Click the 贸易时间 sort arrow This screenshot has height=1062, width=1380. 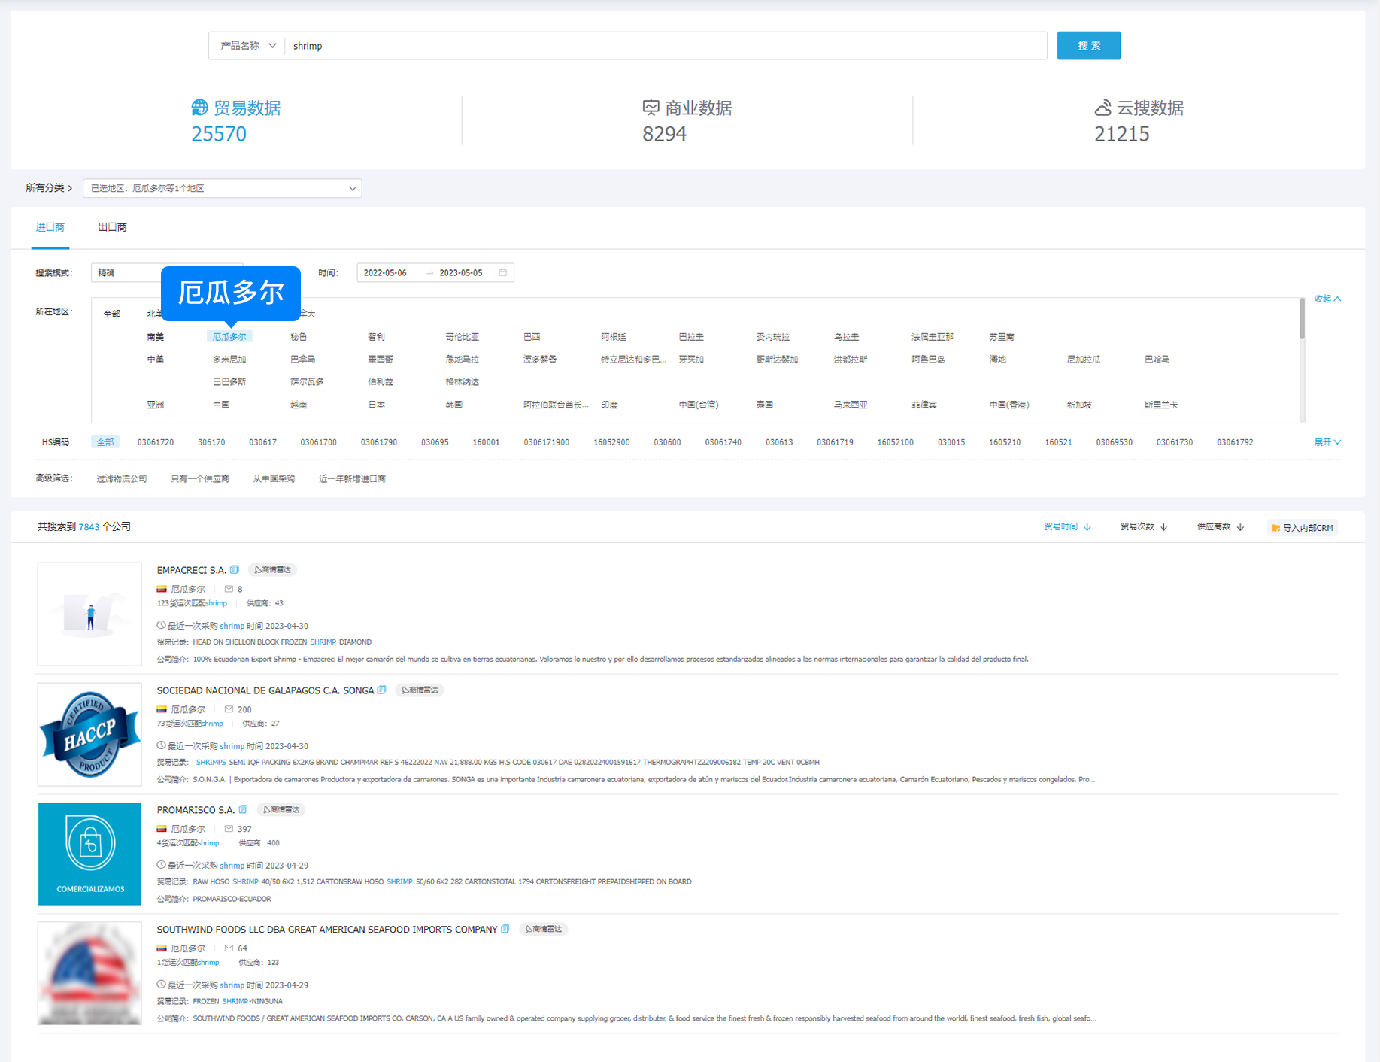(1087, 527)
